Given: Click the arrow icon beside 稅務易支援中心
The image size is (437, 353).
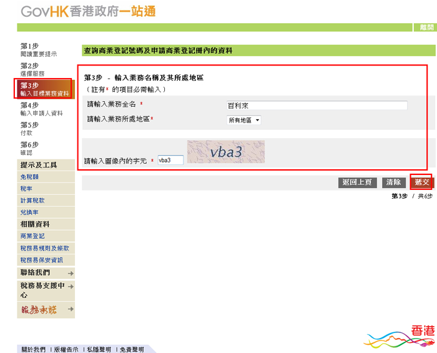Looking at the screenshot, I should [71, 287].
